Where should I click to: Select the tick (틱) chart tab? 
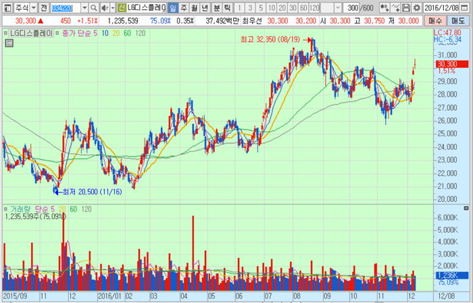click(227, 7)
